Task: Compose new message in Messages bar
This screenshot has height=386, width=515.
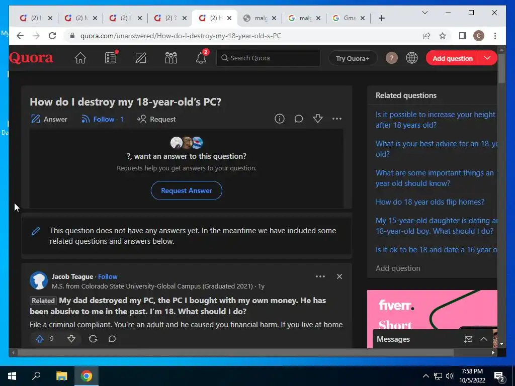Action: coord(468,339)
